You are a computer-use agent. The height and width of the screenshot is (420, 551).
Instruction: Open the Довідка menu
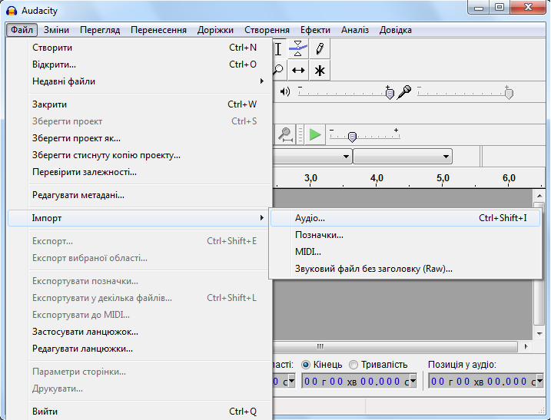click(395, 30)
